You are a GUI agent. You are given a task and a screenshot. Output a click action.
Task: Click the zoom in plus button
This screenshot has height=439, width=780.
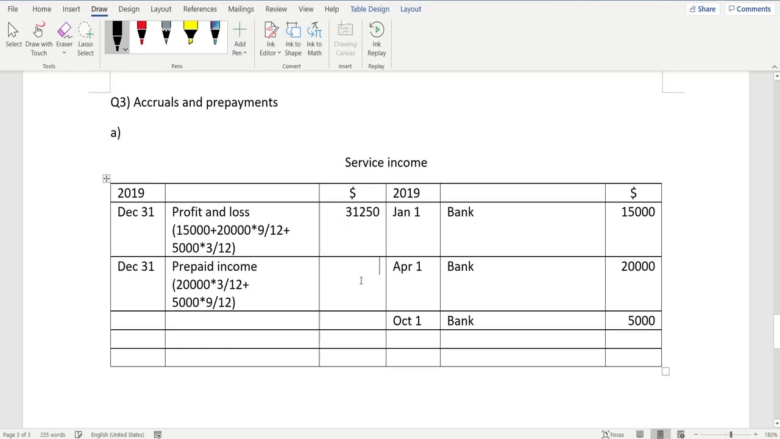pos(756,435)
